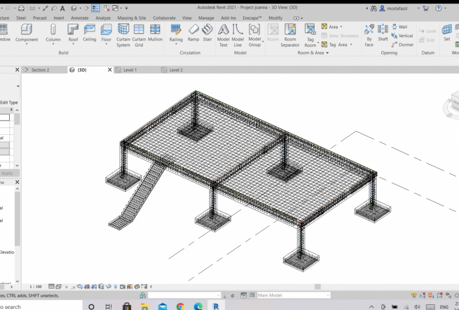Close the Properties palette
This screenshot has height=310, width=459.
(17, 69)
